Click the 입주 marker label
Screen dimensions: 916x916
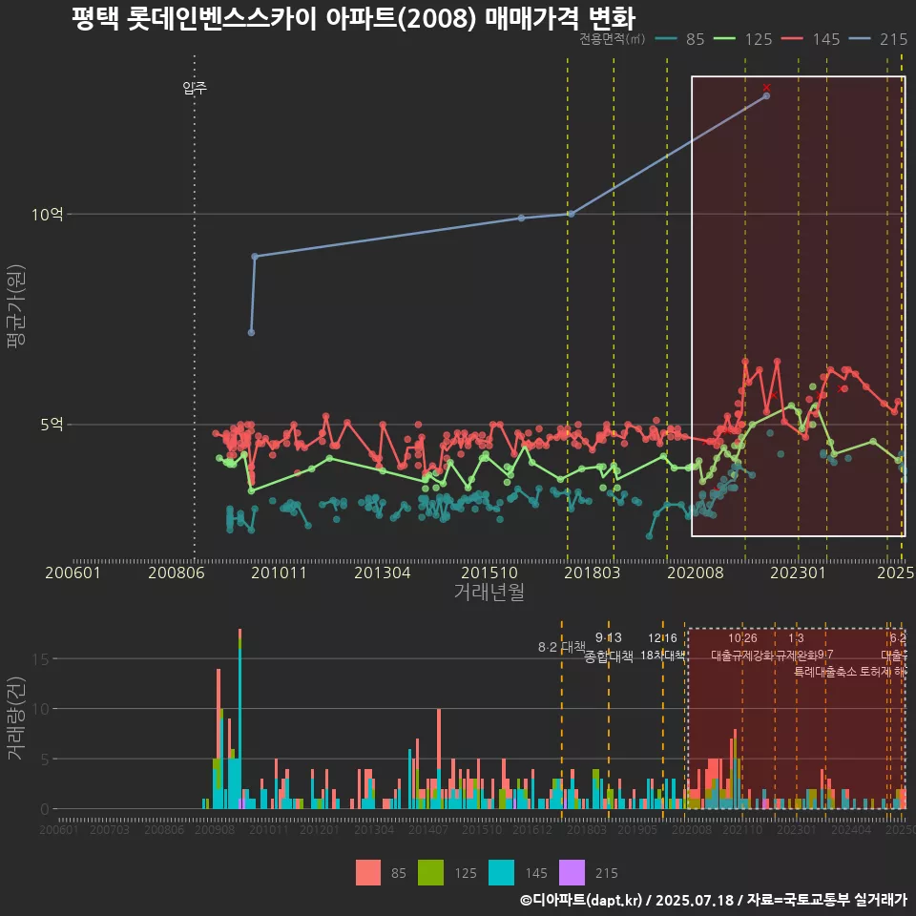click(195, 88)
